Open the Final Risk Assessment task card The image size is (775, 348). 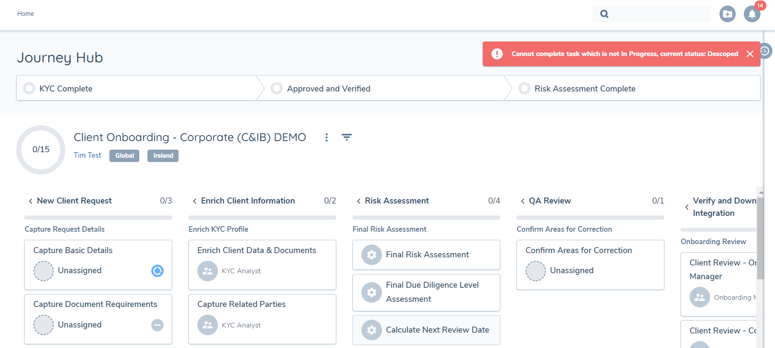(x=426, y=255)
